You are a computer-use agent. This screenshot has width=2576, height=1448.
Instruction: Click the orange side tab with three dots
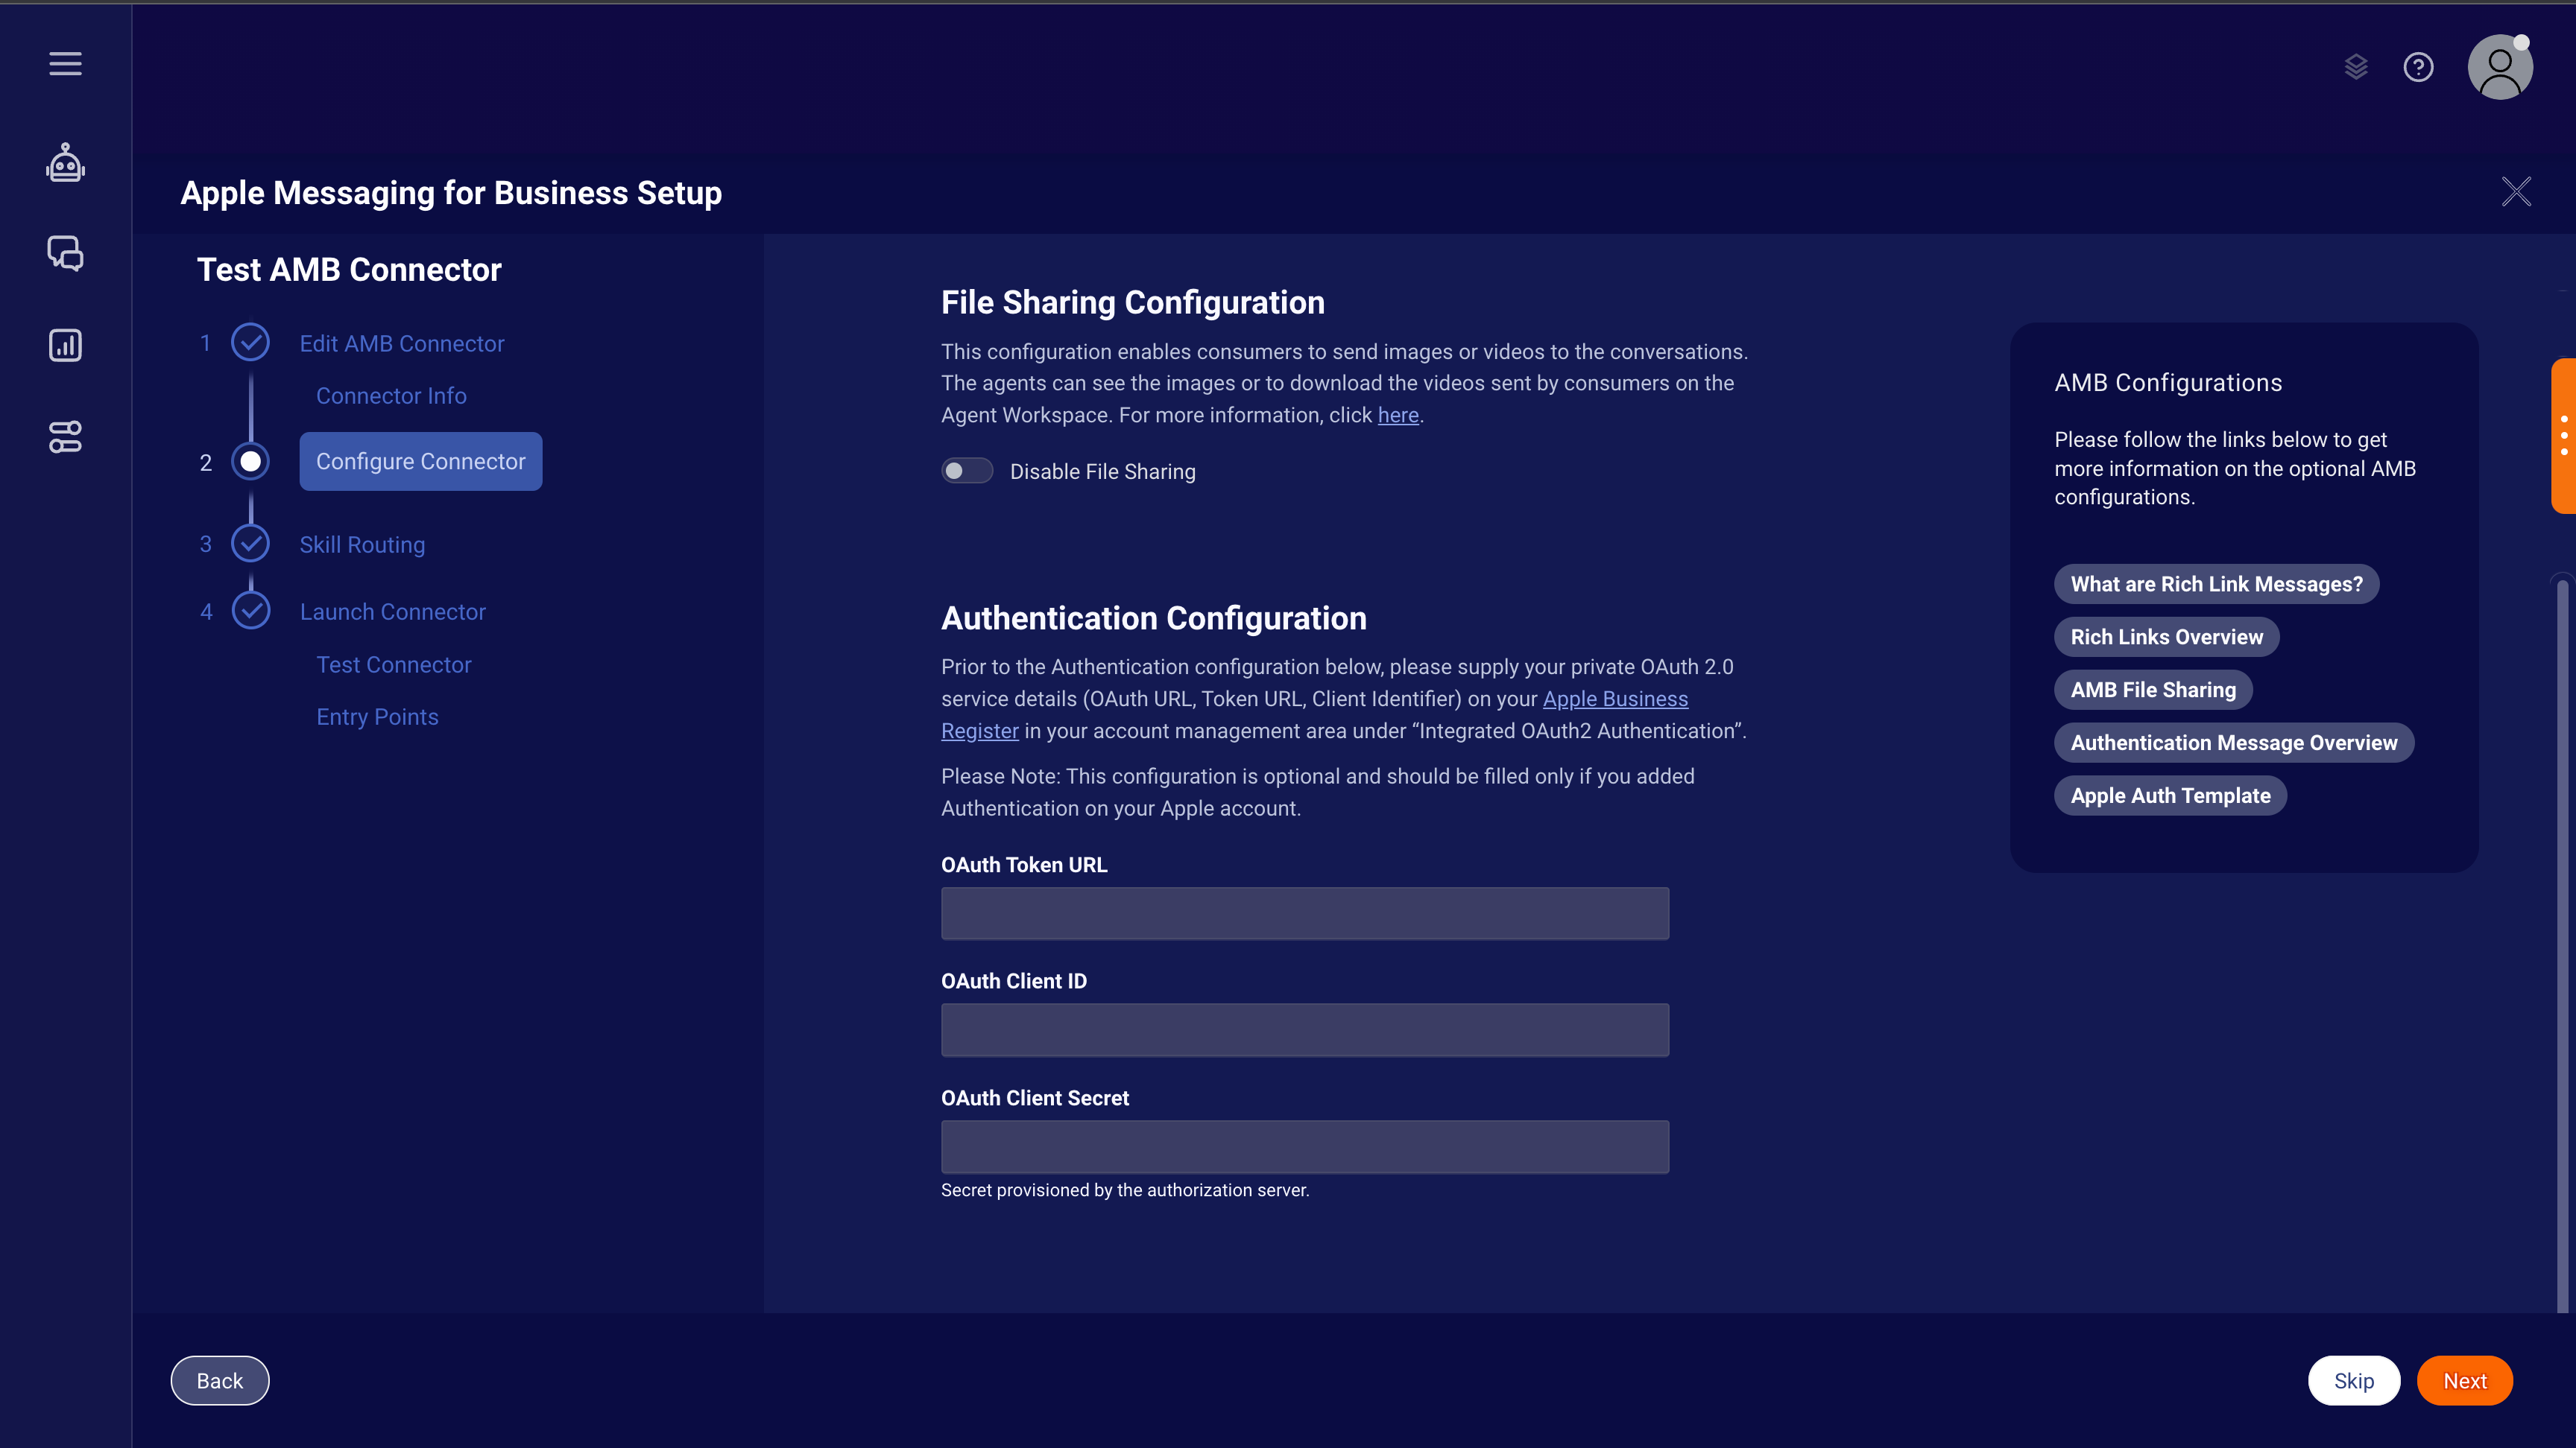pos(2563,435)
